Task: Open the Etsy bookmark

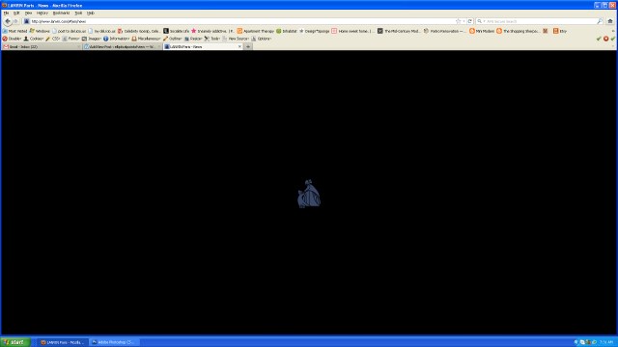Action: [x=560, y=31]
